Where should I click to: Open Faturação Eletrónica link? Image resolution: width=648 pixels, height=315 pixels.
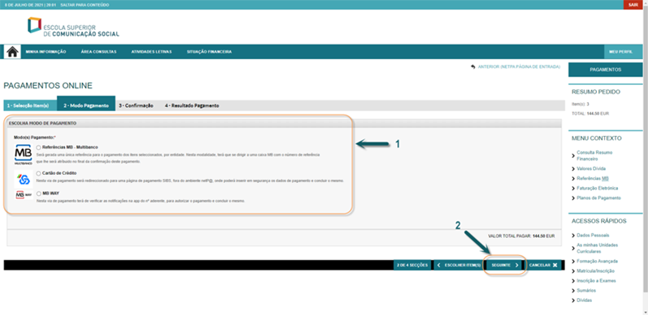pyautogui.click(x=597, y=188)
